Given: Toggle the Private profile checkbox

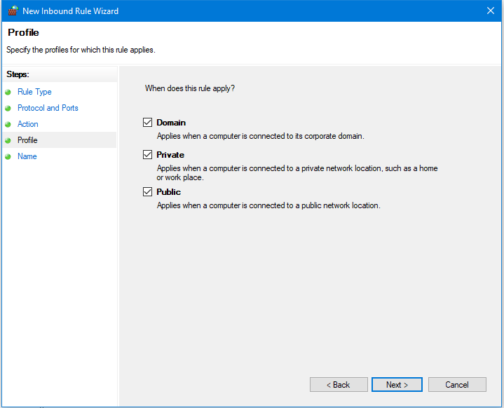Looking at the screenshot, I should pyautogui.click(x=147, y=155).
